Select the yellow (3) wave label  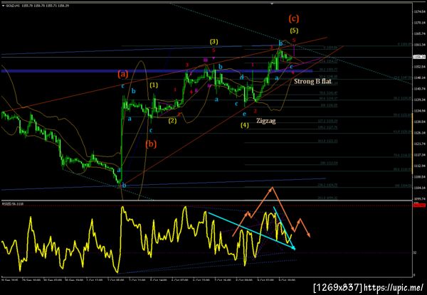click(x=213, y=42)
